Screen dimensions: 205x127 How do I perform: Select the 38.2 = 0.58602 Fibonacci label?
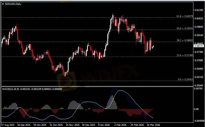coord(184,40)
